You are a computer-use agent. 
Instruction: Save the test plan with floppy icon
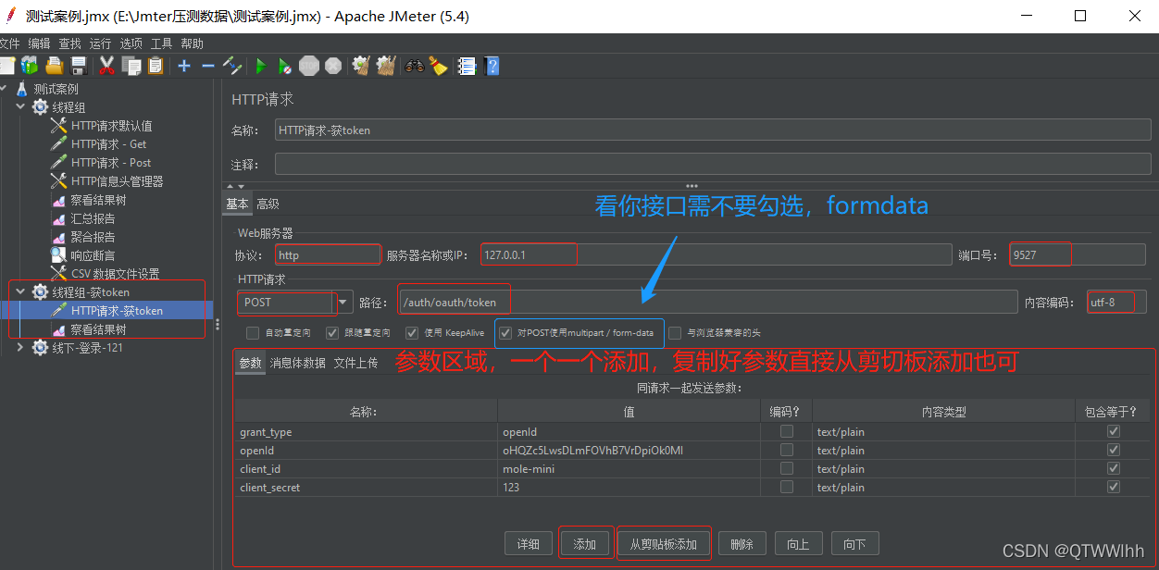pos(79,66)
